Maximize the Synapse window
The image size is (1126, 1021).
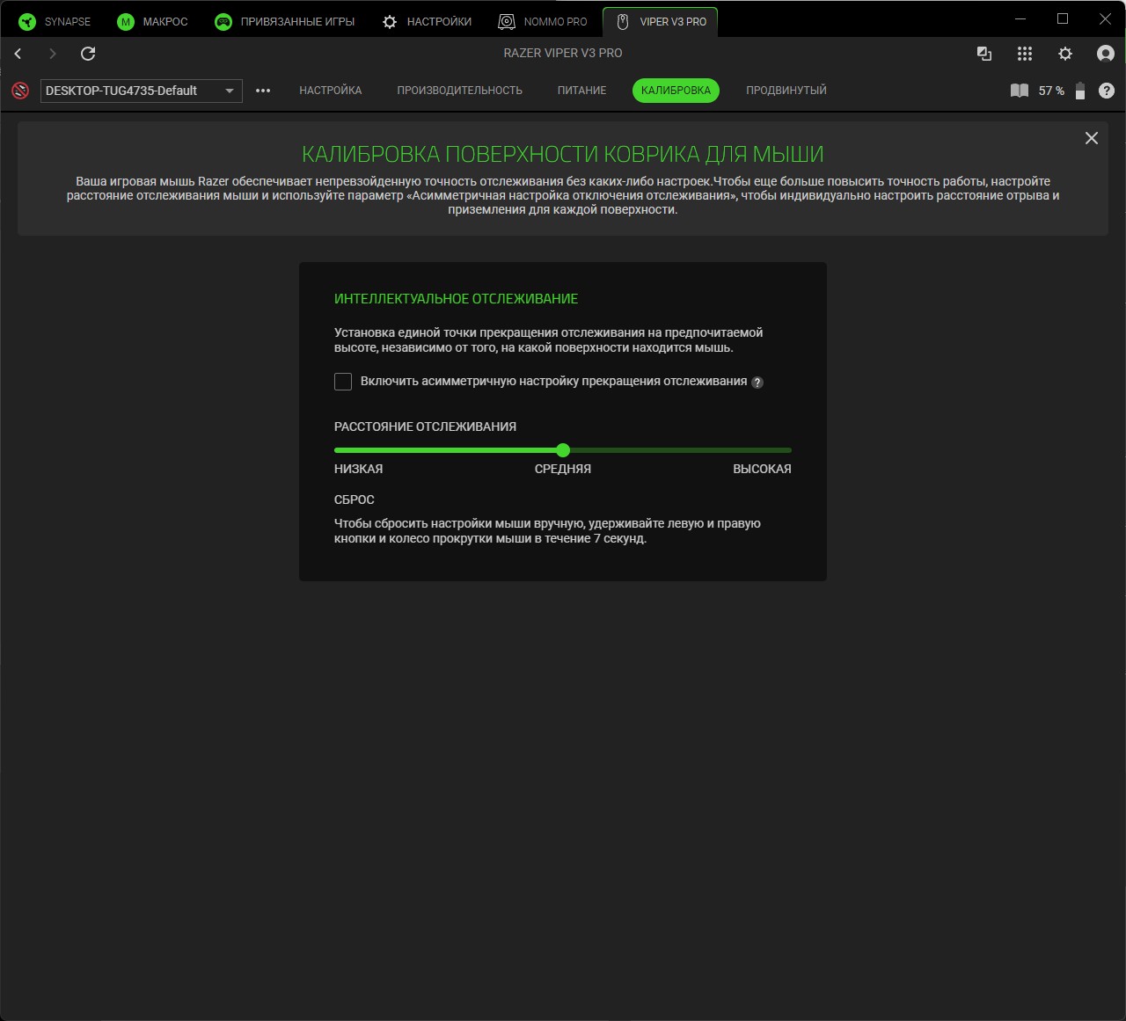[x=1063, y=18]
